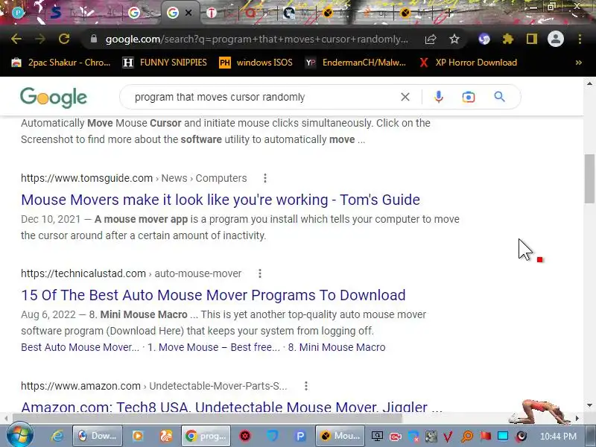
Task: Switch to the 'Dow...' taskbar window
Action: (x=98, y=436)
